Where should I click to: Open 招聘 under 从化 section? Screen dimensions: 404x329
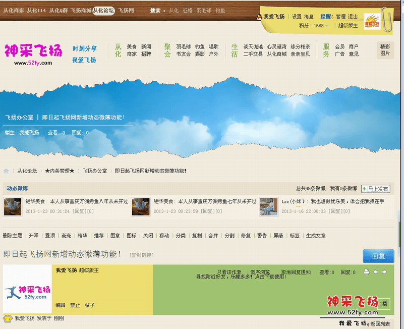pos(146,54)
